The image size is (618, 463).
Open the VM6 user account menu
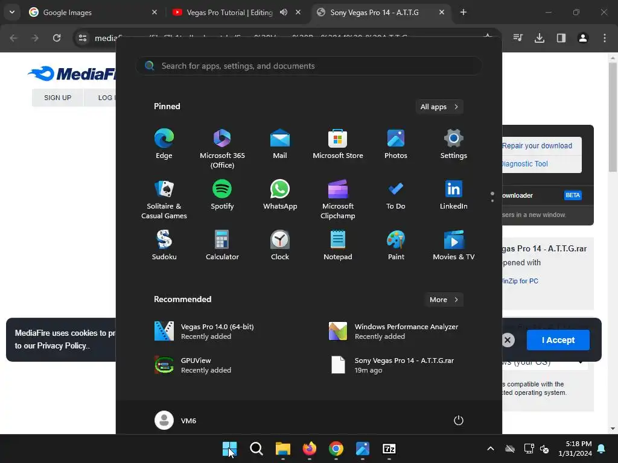176,420
